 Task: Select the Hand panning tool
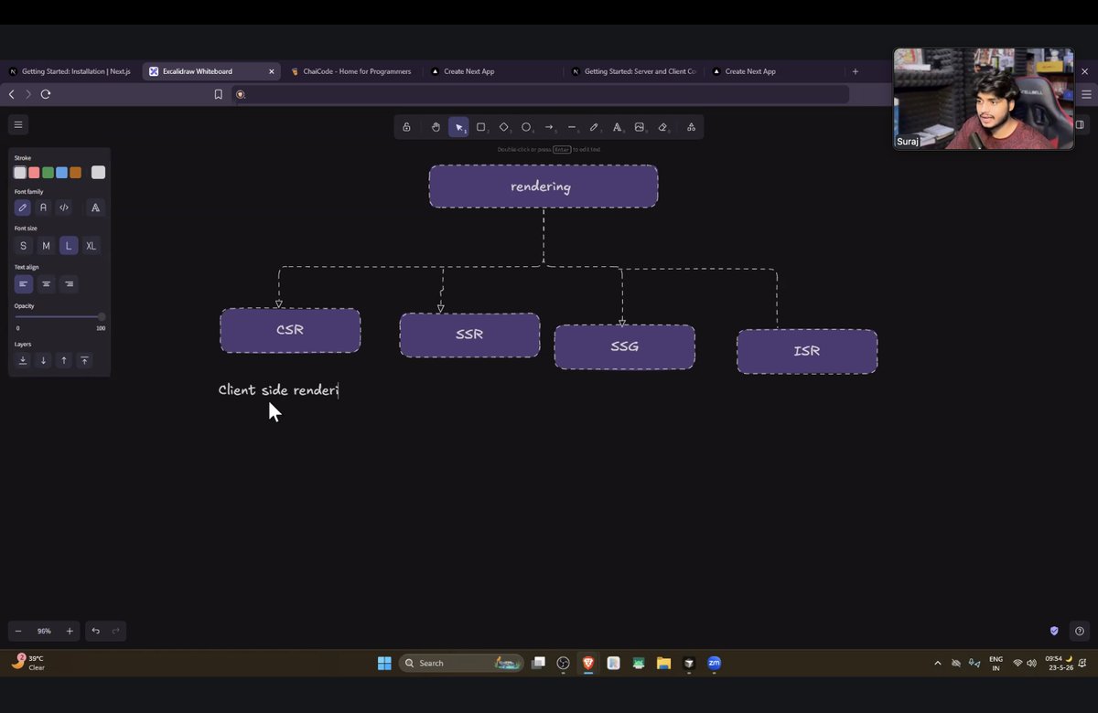tap(436, 127)
